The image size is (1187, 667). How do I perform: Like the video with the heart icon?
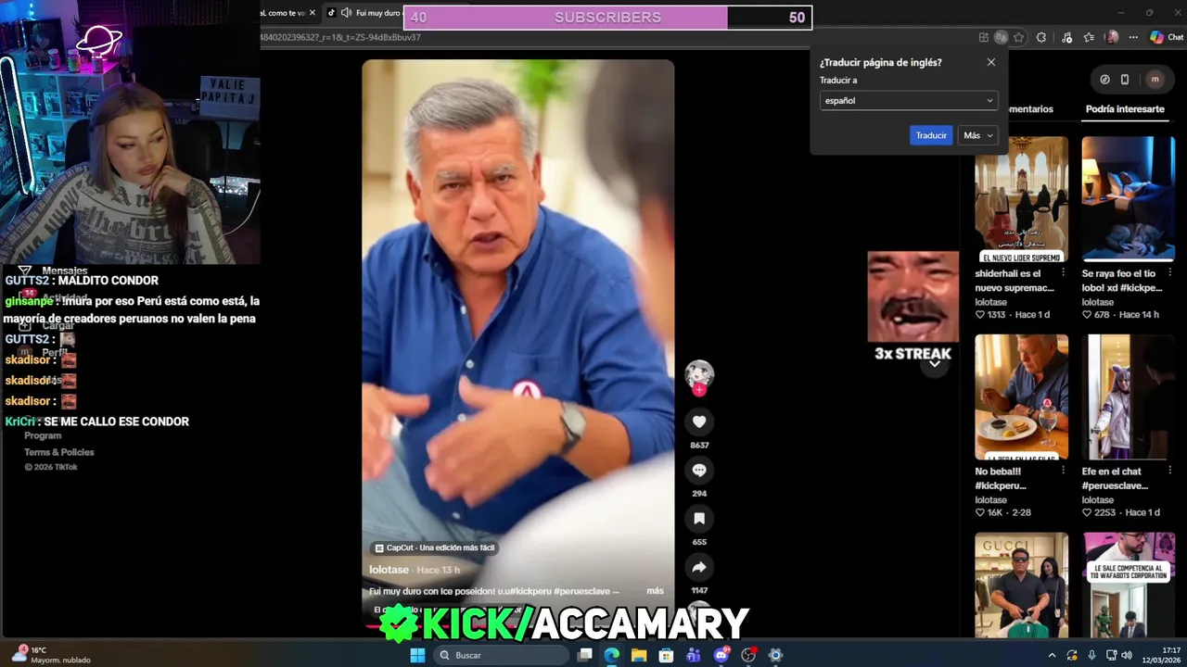coord(699,422)
